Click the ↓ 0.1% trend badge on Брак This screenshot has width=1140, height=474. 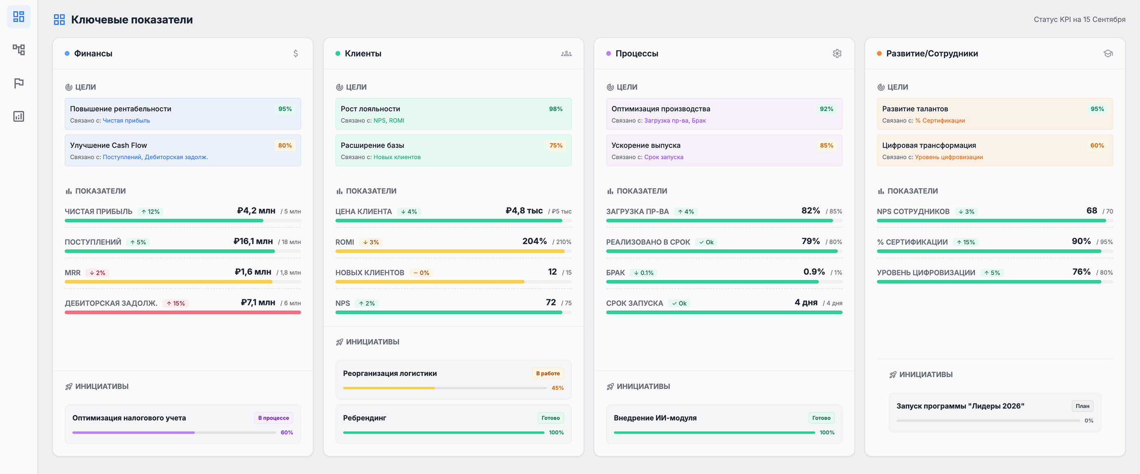(x=643, y=272)
